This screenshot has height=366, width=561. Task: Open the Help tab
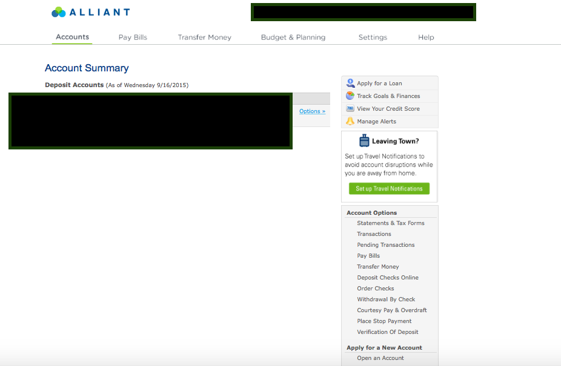point(426,38)
